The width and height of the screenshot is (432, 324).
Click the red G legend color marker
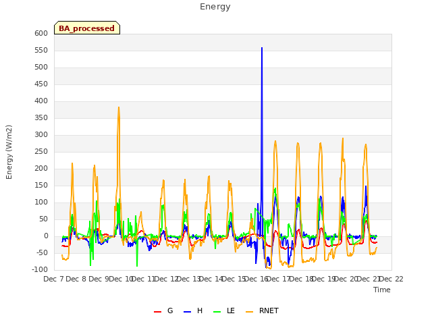point(157,312)
